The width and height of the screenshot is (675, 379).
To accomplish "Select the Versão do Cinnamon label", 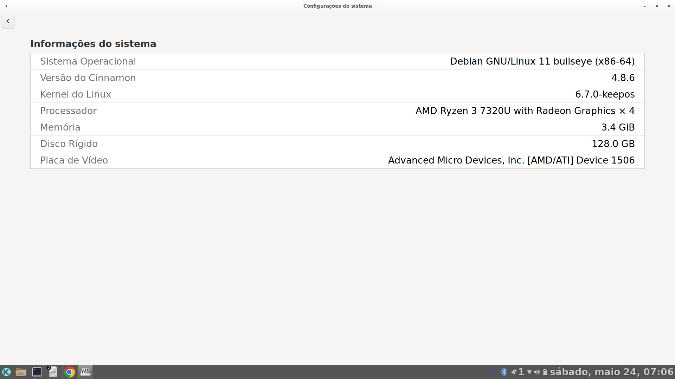I will [x=88, y=78].
